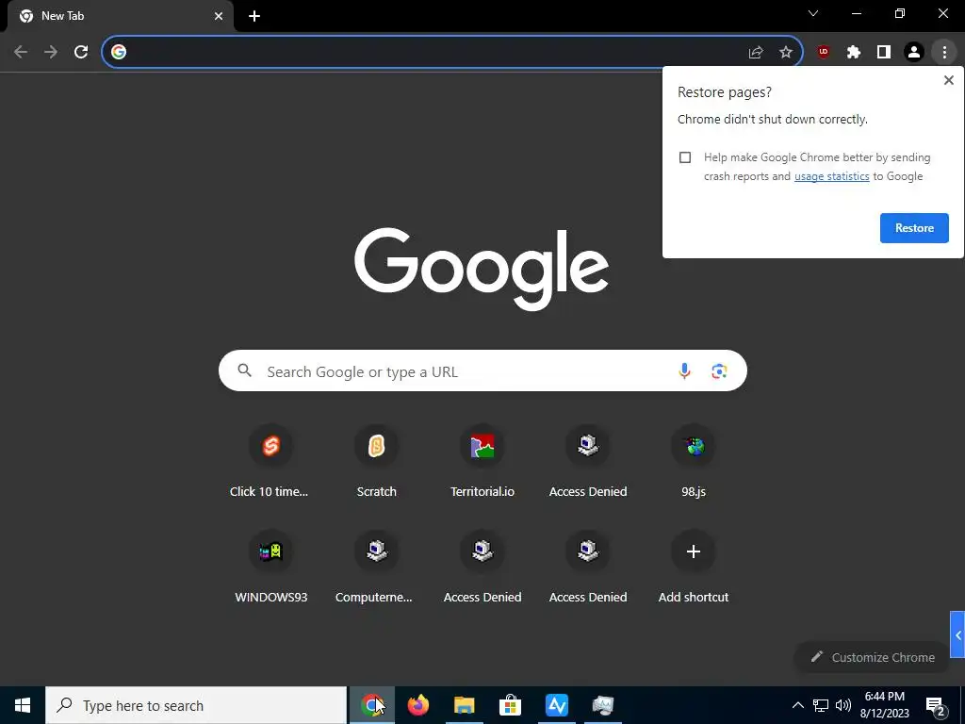Open the Click 10 time... shortcut
Screen dimensions: 965x724
click(270, 461)
